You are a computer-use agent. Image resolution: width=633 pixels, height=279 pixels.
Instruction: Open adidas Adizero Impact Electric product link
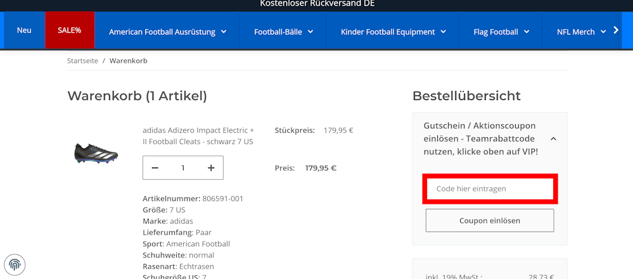pyautogui.click(x=198, y=136)
